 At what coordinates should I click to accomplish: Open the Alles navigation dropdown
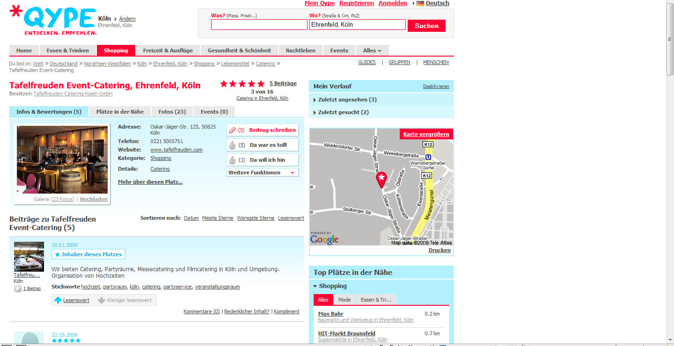pyautogui.click(x=373, y=50)
